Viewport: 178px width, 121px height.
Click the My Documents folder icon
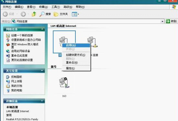coord(8,86)
